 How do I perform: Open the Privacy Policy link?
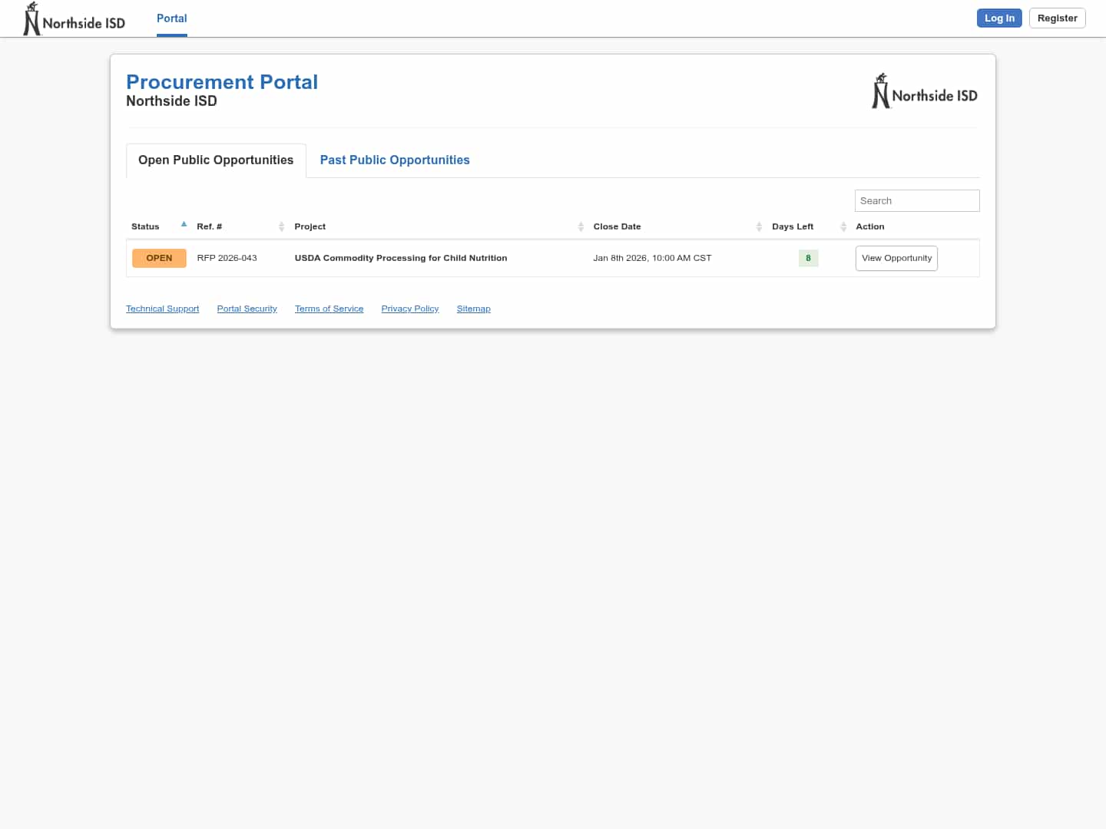(x=409, y=309)
